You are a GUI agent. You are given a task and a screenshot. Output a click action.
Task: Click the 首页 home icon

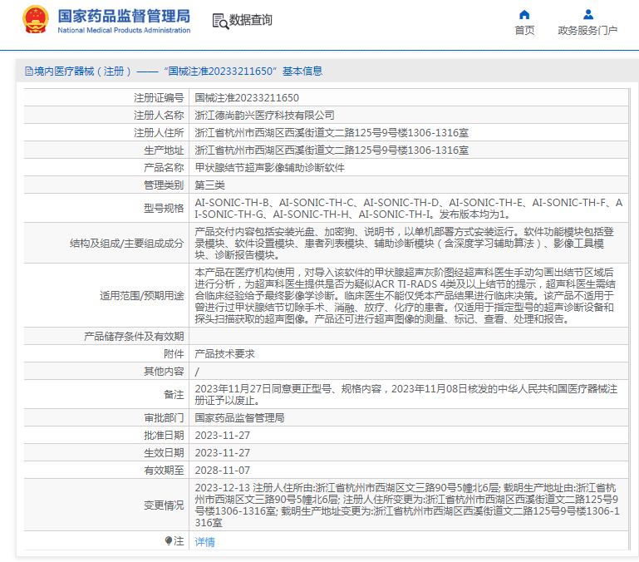pos(524,15)
